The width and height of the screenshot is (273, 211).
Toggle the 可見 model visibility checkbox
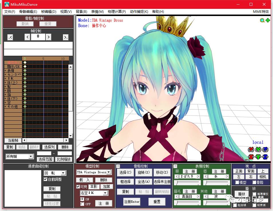click(78, 187)
